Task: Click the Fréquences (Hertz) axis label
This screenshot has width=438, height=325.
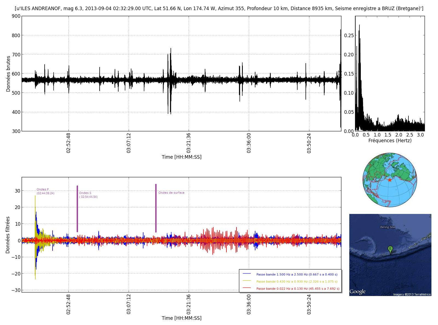Action: point(390,141)
